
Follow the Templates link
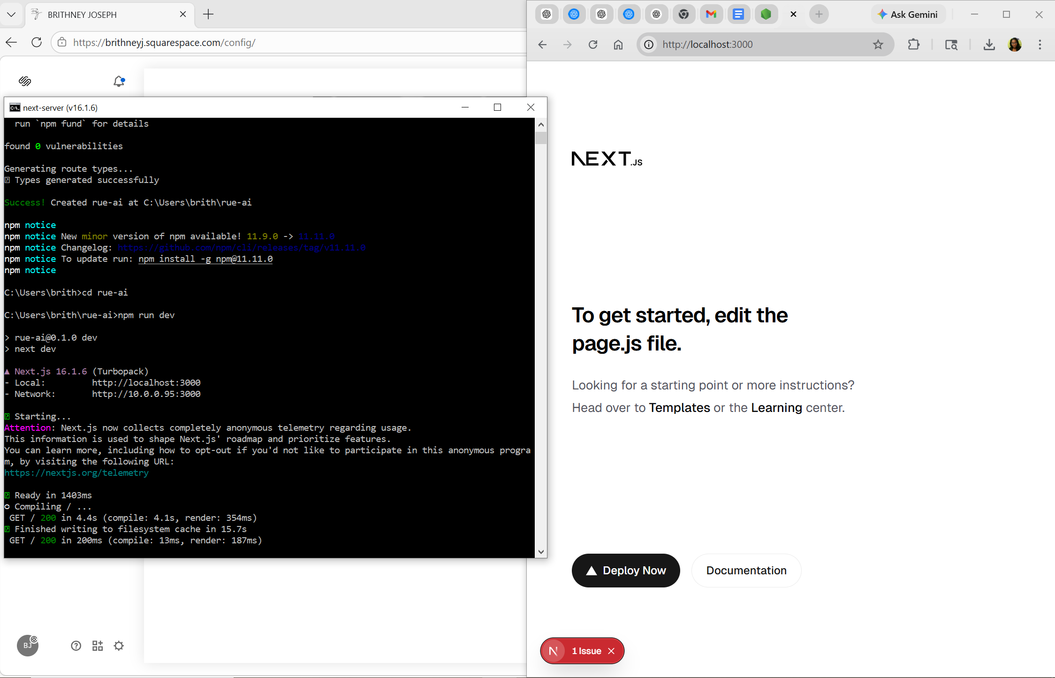coord(679,408)
